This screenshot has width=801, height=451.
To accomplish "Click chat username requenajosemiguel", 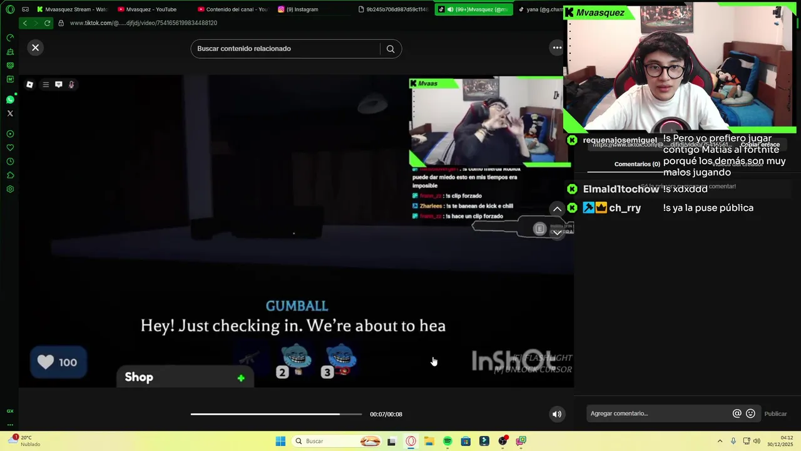I will [620, 140].
